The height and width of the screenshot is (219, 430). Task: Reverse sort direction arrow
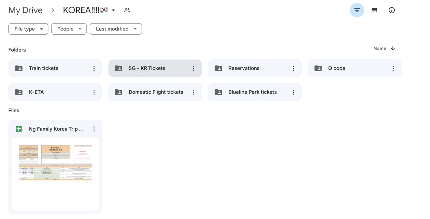point(393,48)
